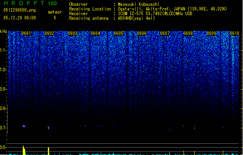243x155 pixels.
Task: Click the tall yellow signal bar near 0601
Action: click(24, 150)
